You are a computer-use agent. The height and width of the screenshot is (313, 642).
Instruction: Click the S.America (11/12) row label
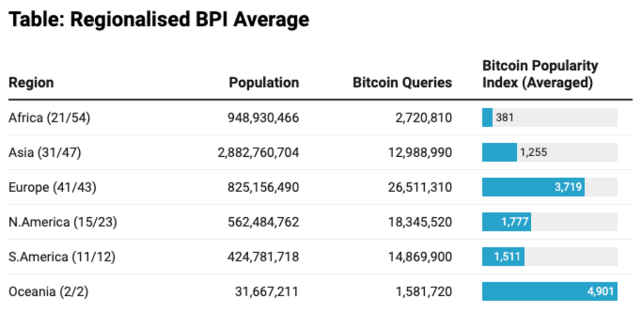[x=62, y=257]
